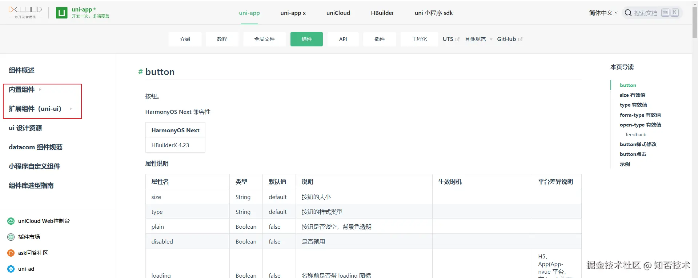Click the 平台差异说明 column header
Screen dimensions: 698x278
click(557, 182)
